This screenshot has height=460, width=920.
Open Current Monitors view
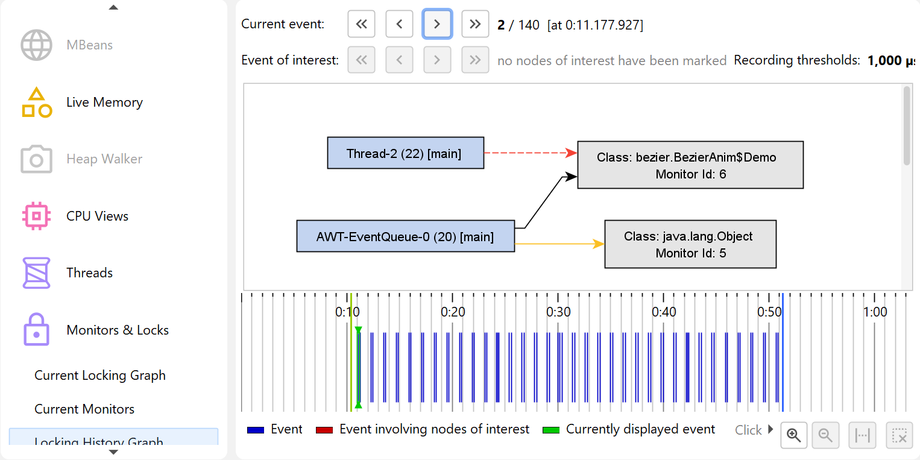pos(84,409)
